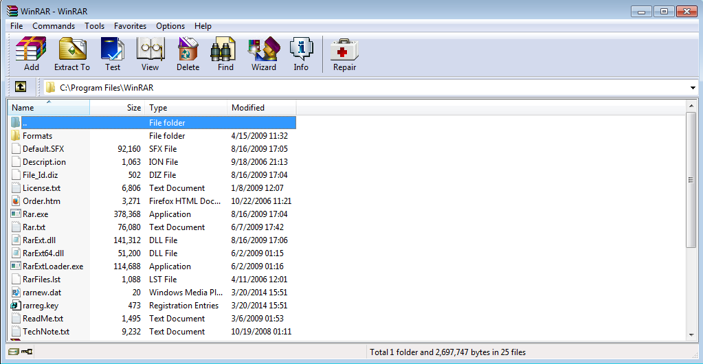Click the Delete files toolbar icon
The image size is (703, 364).
click(188, 49)
